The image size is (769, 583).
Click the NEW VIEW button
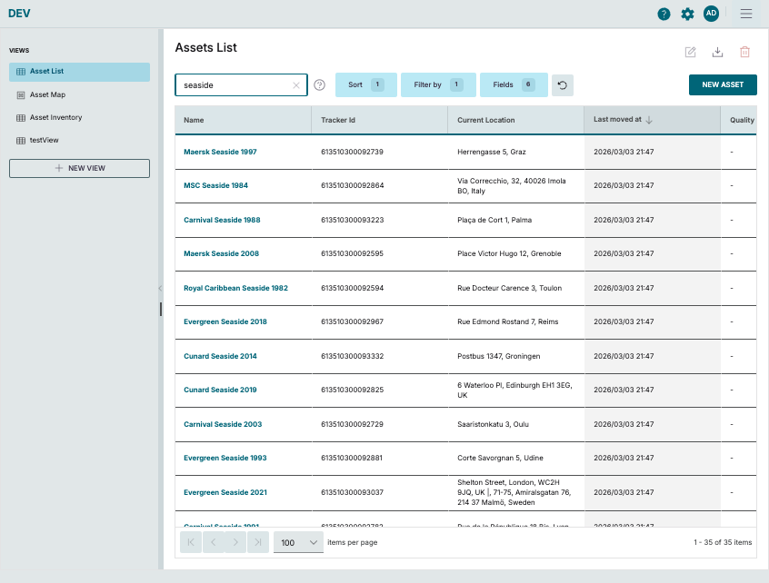tap(79, 168)
